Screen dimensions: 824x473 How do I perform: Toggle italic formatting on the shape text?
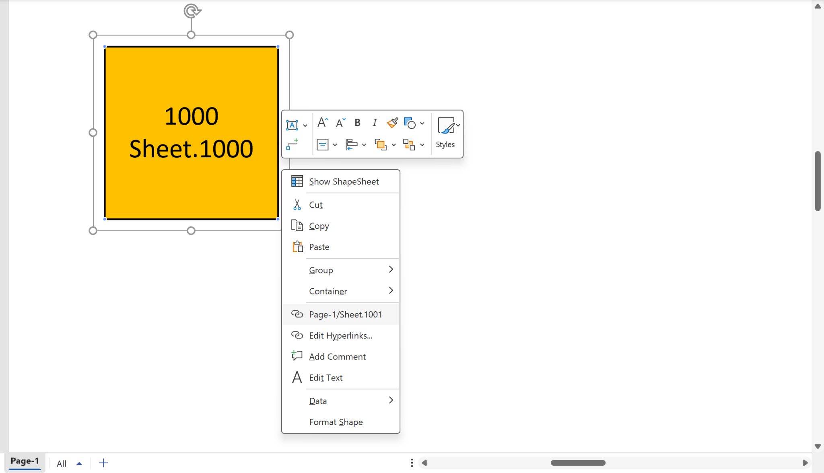[x=374, y=123]
